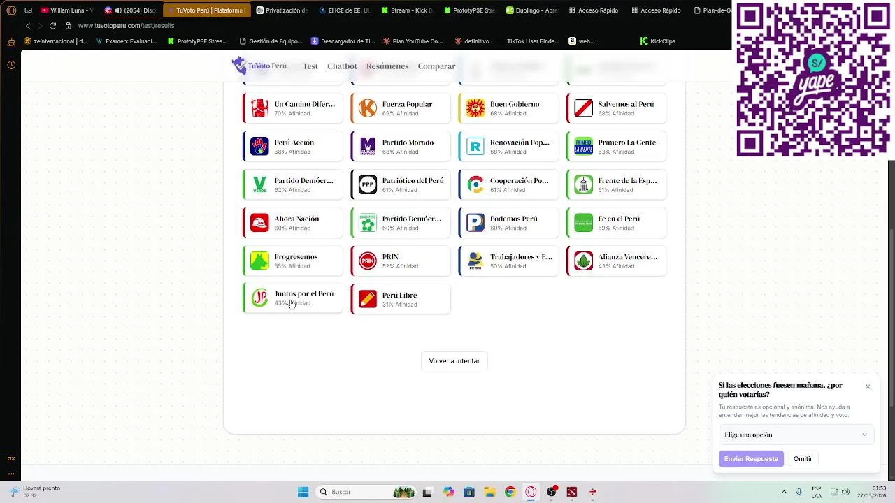The width and height of the screenshot is (895, 503).
Task: Click the Fuerza Popular K logo
Action: (x=368, y=108)
